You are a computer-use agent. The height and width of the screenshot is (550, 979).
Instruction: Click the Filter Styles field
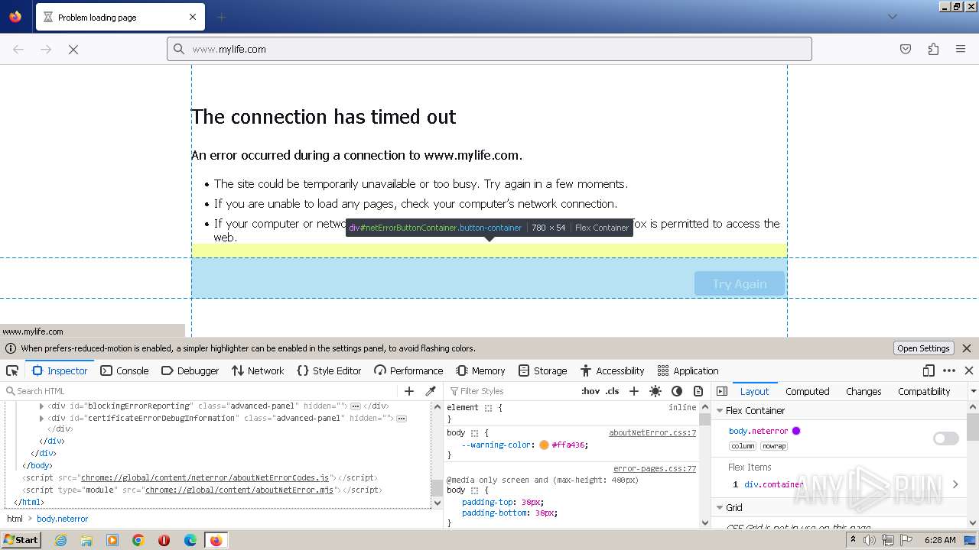click(x=511, y=391)
